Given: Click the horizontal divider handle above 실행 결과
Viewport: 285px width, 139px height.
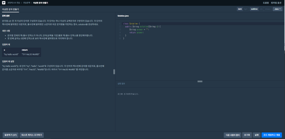Looking at the screenshot, I should (x=200, y=81).
